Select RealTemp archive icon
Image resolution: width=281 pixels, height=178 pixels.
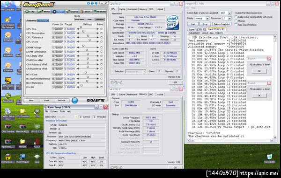(x=8, y=144)
